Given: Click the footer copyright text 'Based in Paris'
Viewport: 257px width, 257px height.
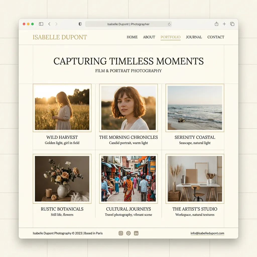Looking at the screenshot, I should pyautogui.click(x=93, y=233).
